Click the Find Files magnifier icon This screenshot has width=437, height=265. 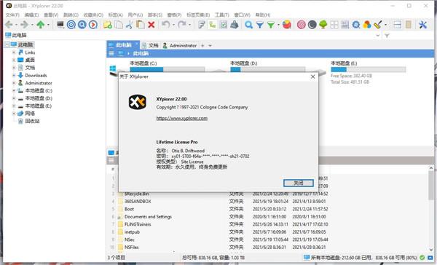(x=248, y=25)
